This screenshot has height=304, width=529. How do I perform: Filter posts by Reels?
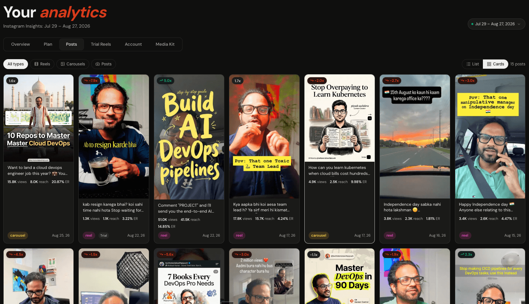(x=42, y=64)
